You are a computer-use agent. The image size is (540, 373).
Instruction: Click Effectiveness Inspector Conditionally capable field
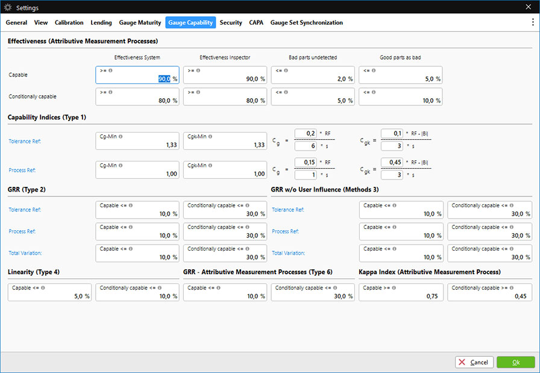[x=225, y=96]
